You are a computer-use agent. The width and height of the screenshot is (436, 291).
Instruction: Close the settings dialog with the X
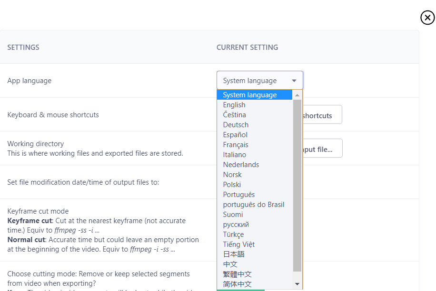pos(427,18)
